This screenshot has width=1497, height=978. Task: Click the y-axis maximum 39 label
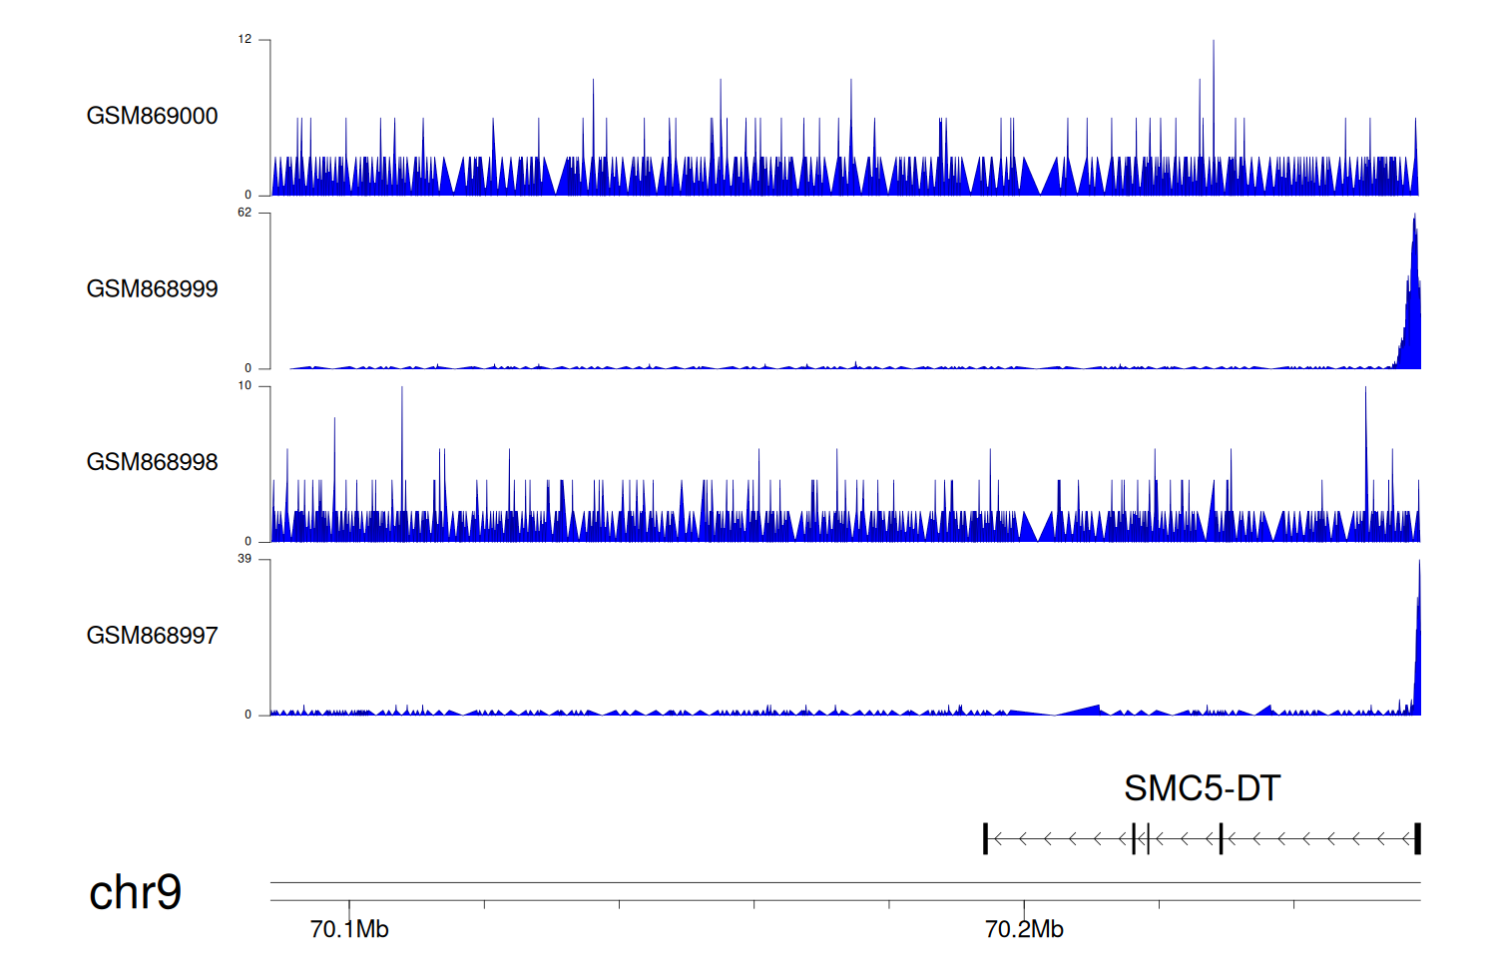pyautogui.click(x=245, y=559)
